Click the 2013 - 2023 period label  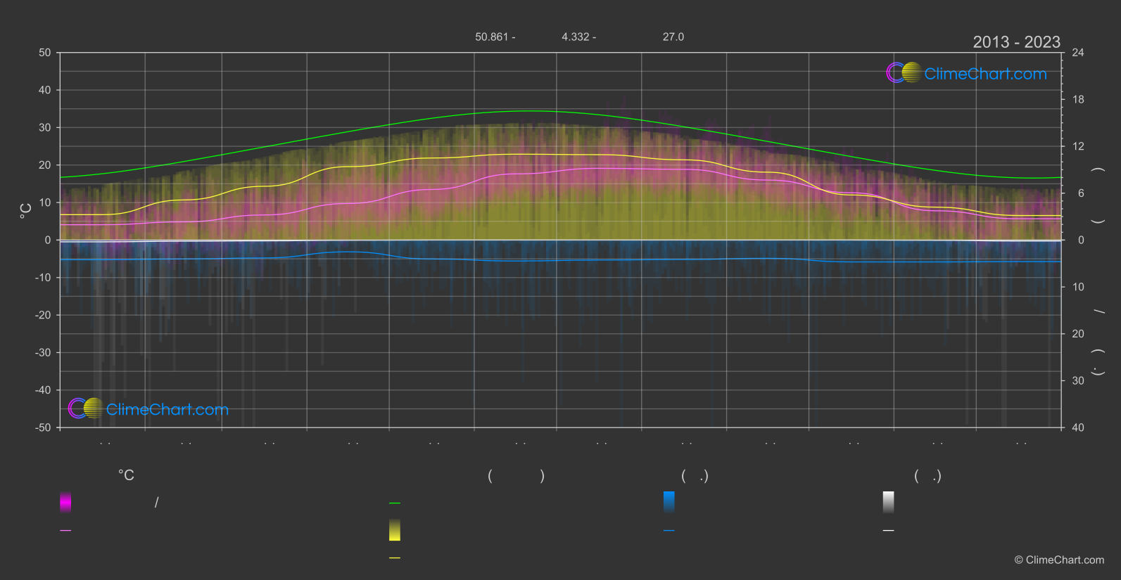pyautogui.click(x=1016, y=42)
